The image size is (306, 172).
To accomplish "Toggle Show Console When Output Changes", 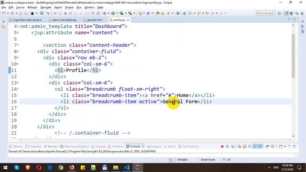I will click(x=255, y=146).
